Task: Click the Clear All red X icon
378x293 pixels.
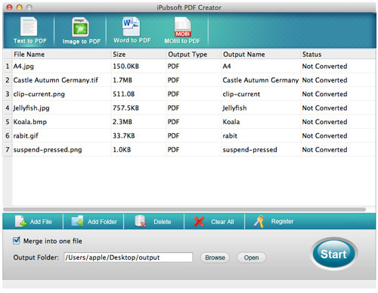Action: 199,221
